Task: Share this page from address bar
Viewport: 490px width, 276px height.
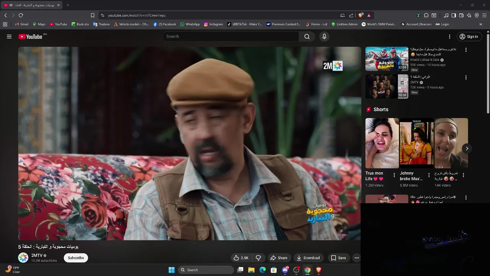Action: pos(351,15)
